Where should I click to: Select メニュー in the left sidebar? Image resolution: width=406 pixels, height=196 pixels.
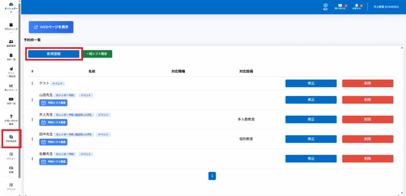[11, 154]
